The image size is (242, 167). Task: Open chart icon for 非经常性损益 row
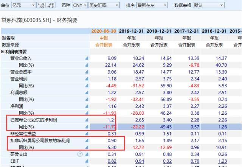[87, 134]
